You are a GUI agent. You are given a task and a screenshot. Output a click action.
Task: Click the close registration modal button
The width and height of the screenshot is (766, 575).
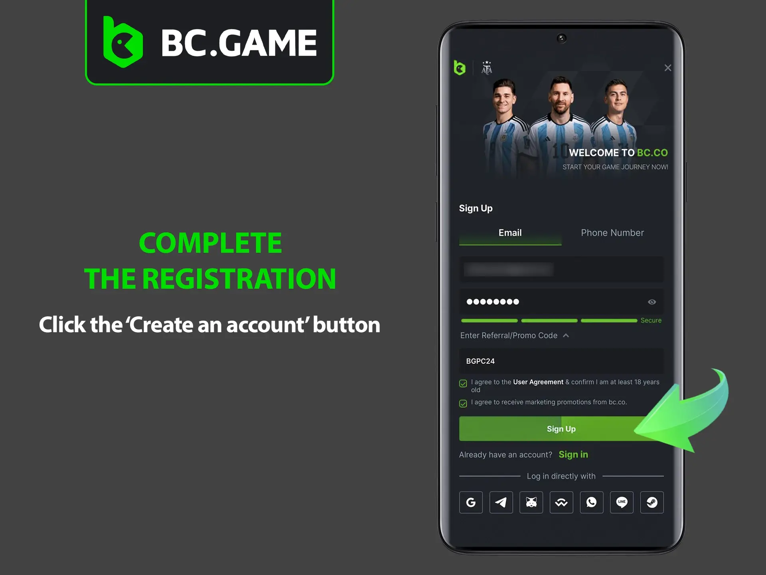click(668, 67)
